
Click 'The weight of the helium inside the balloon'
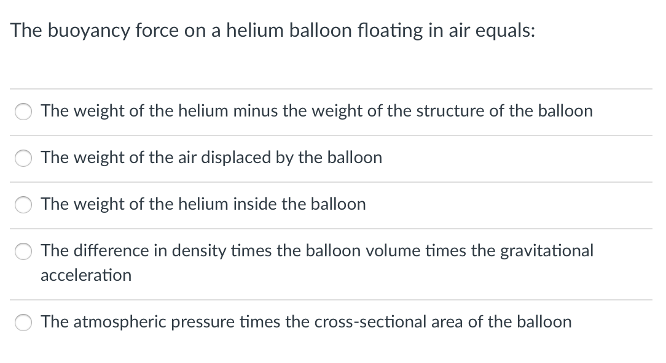tap(203, 205)
